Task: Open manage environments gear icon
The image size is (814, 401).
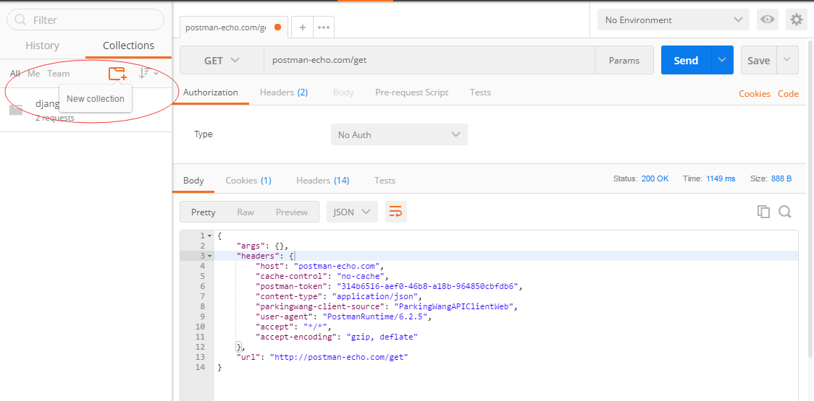Action: (797, 20)
